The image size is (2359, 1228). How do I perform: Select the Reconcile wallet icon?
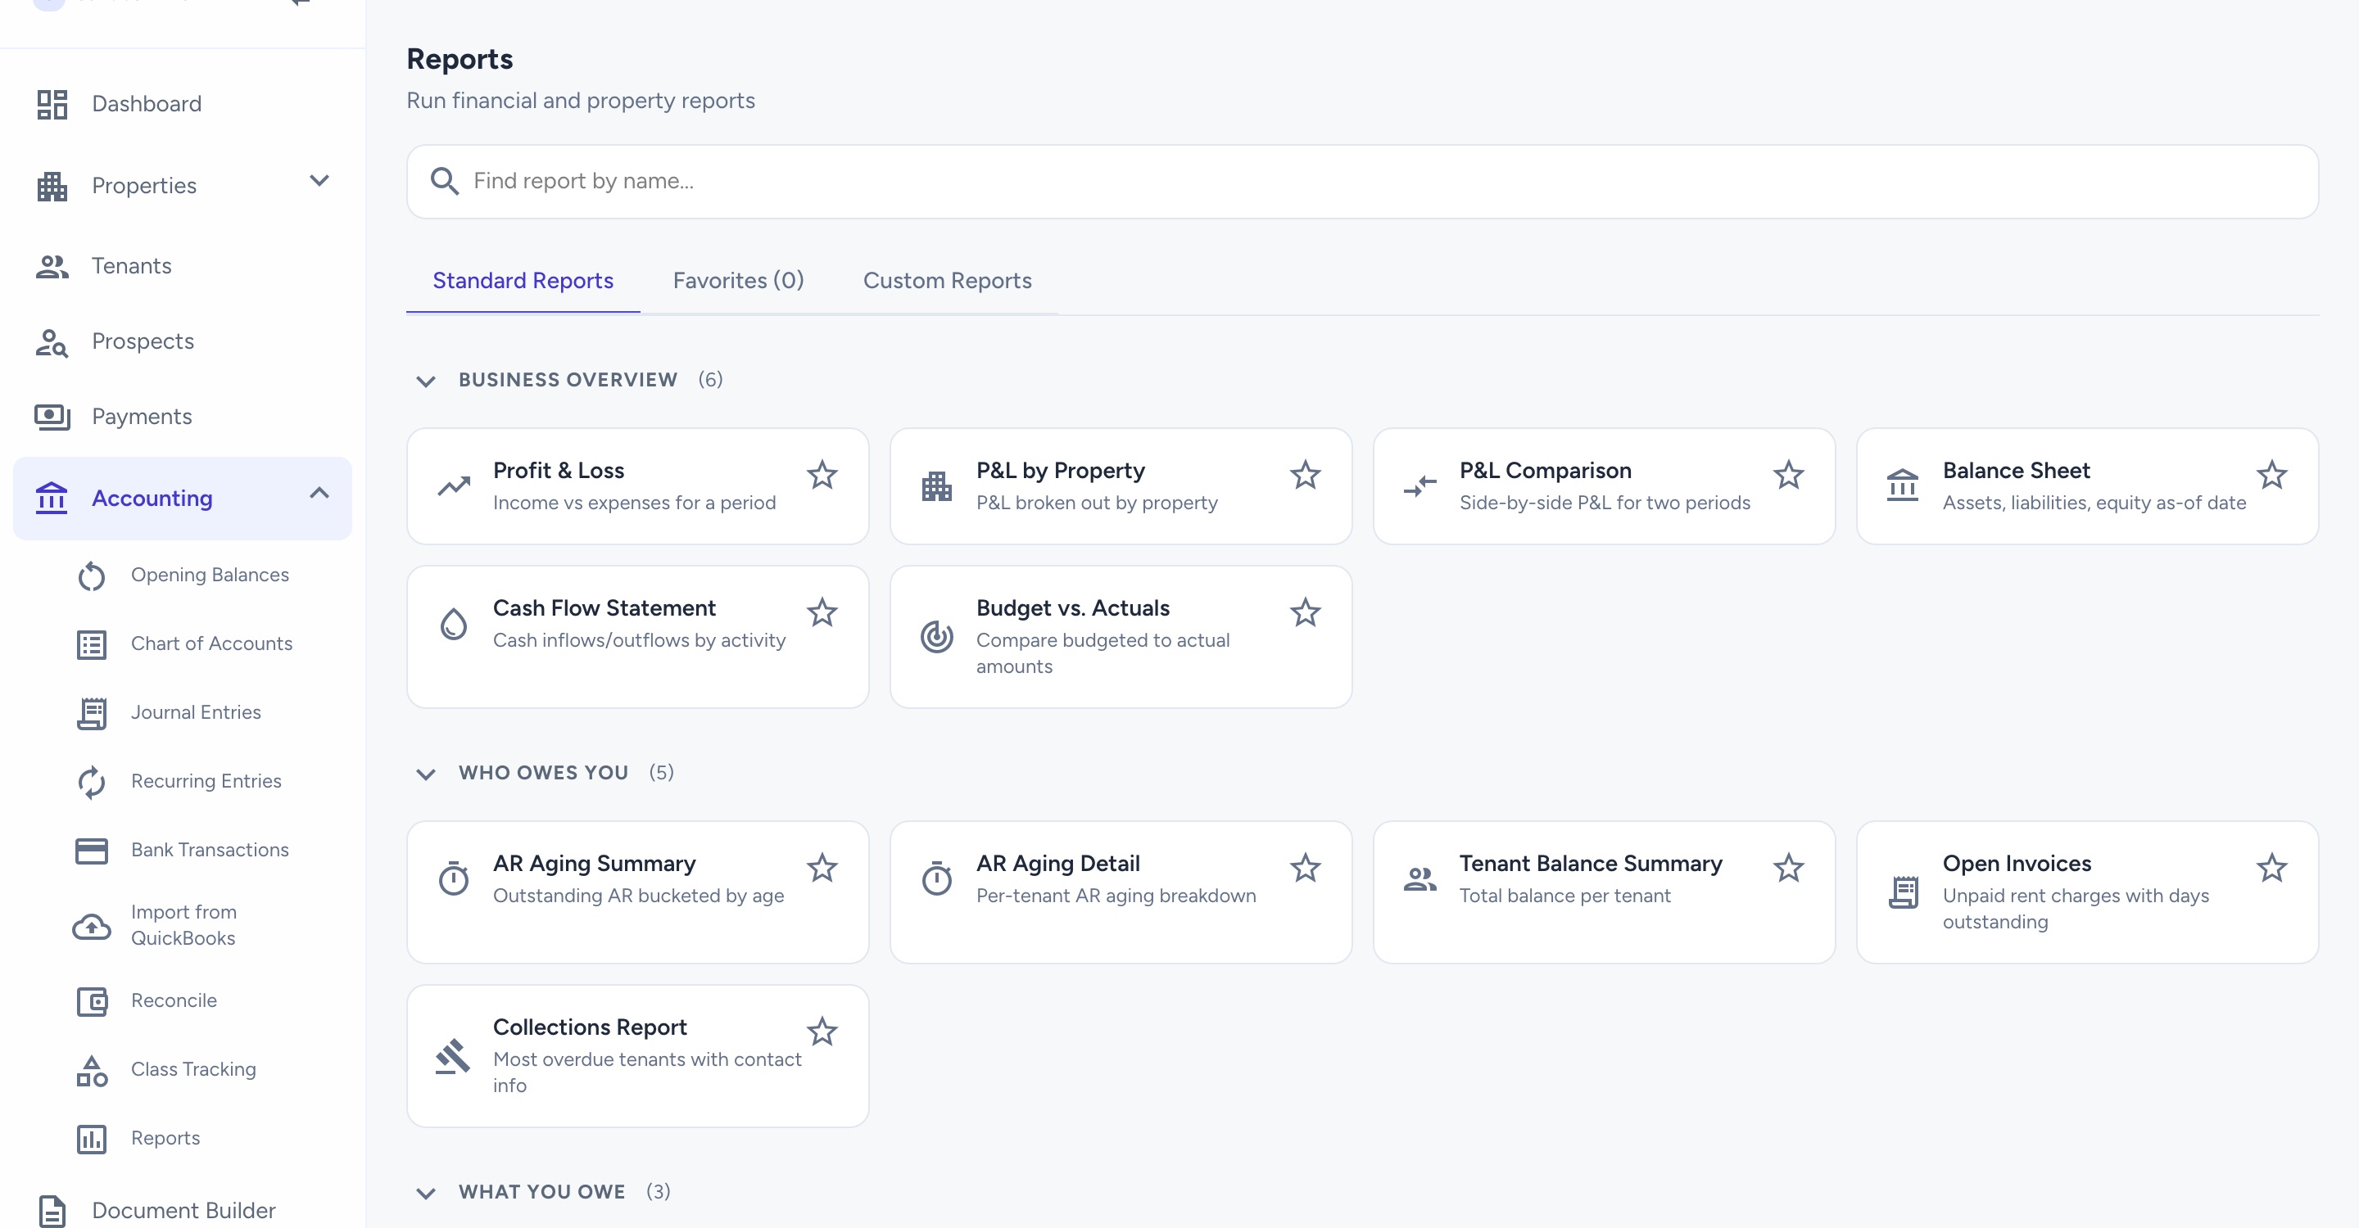[92, 1001]
